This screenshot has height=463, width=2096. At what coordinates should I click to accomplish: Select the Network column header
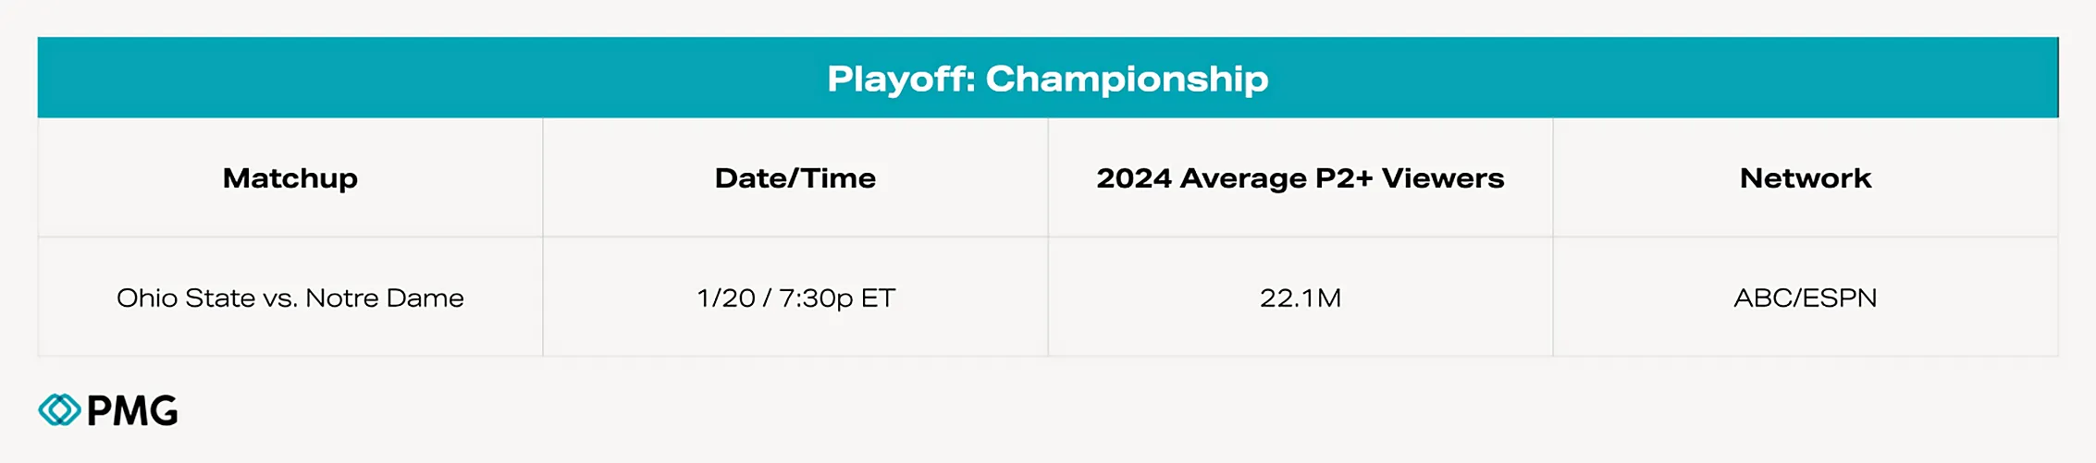click(1806, 177)
